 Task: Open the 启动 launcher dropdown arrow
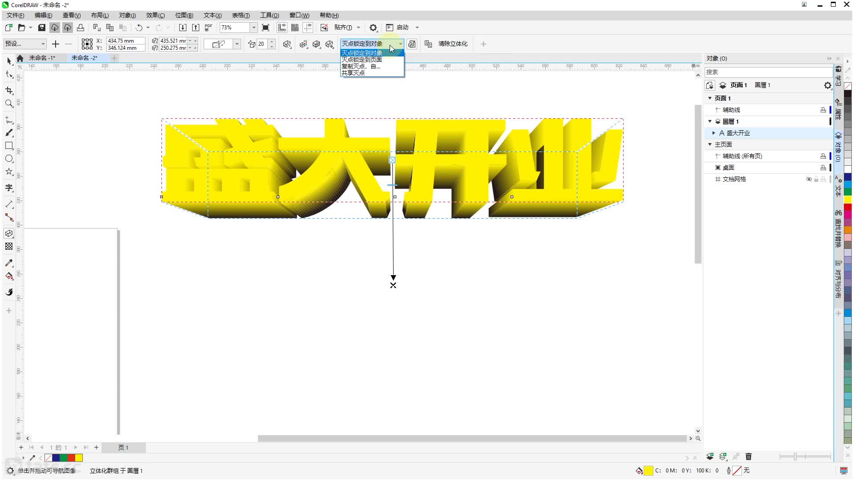pyautogui.click(x=417, y=28)
